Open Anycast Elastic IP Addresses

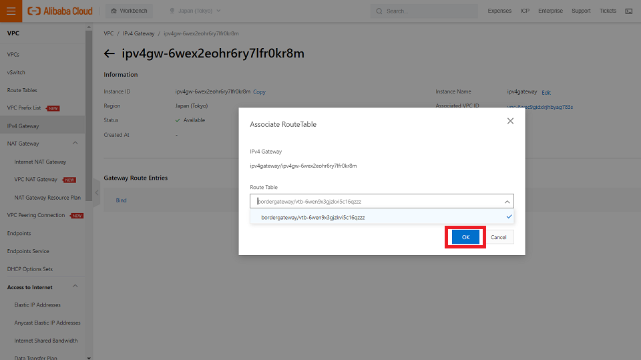coord(47,323)
